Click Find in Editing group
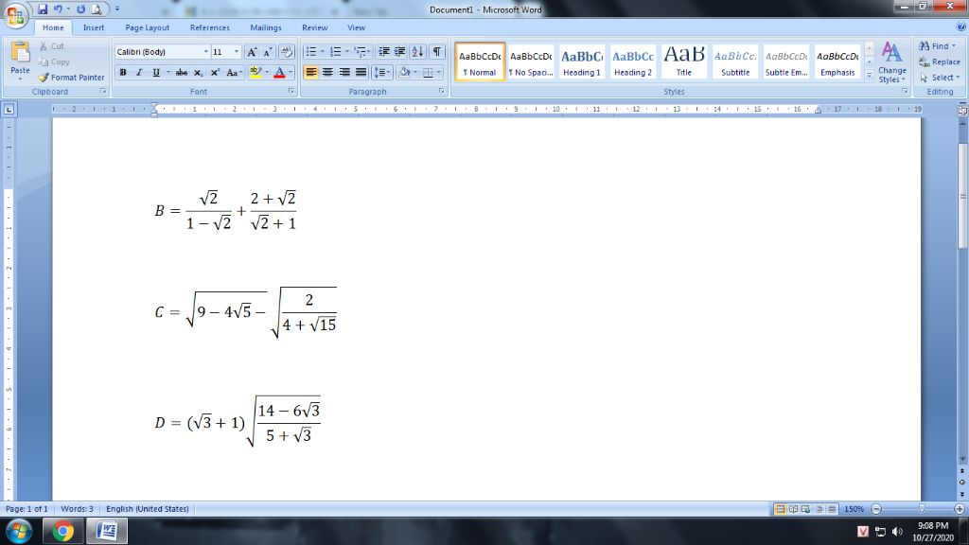 pyautogui.click(x=937, y=46)
